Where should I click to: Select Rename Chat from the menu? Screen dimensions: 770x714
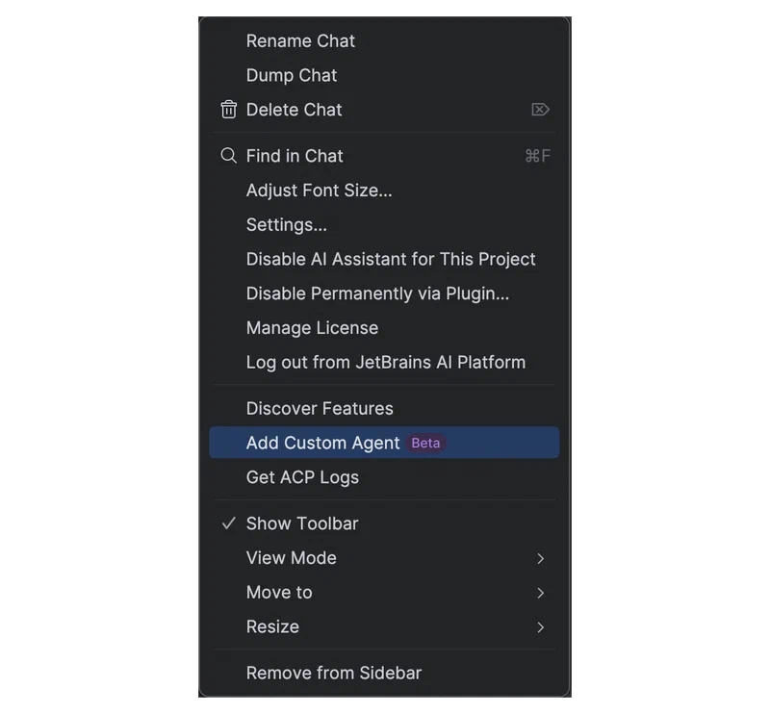pyautogui.click(x=384, y=40)
